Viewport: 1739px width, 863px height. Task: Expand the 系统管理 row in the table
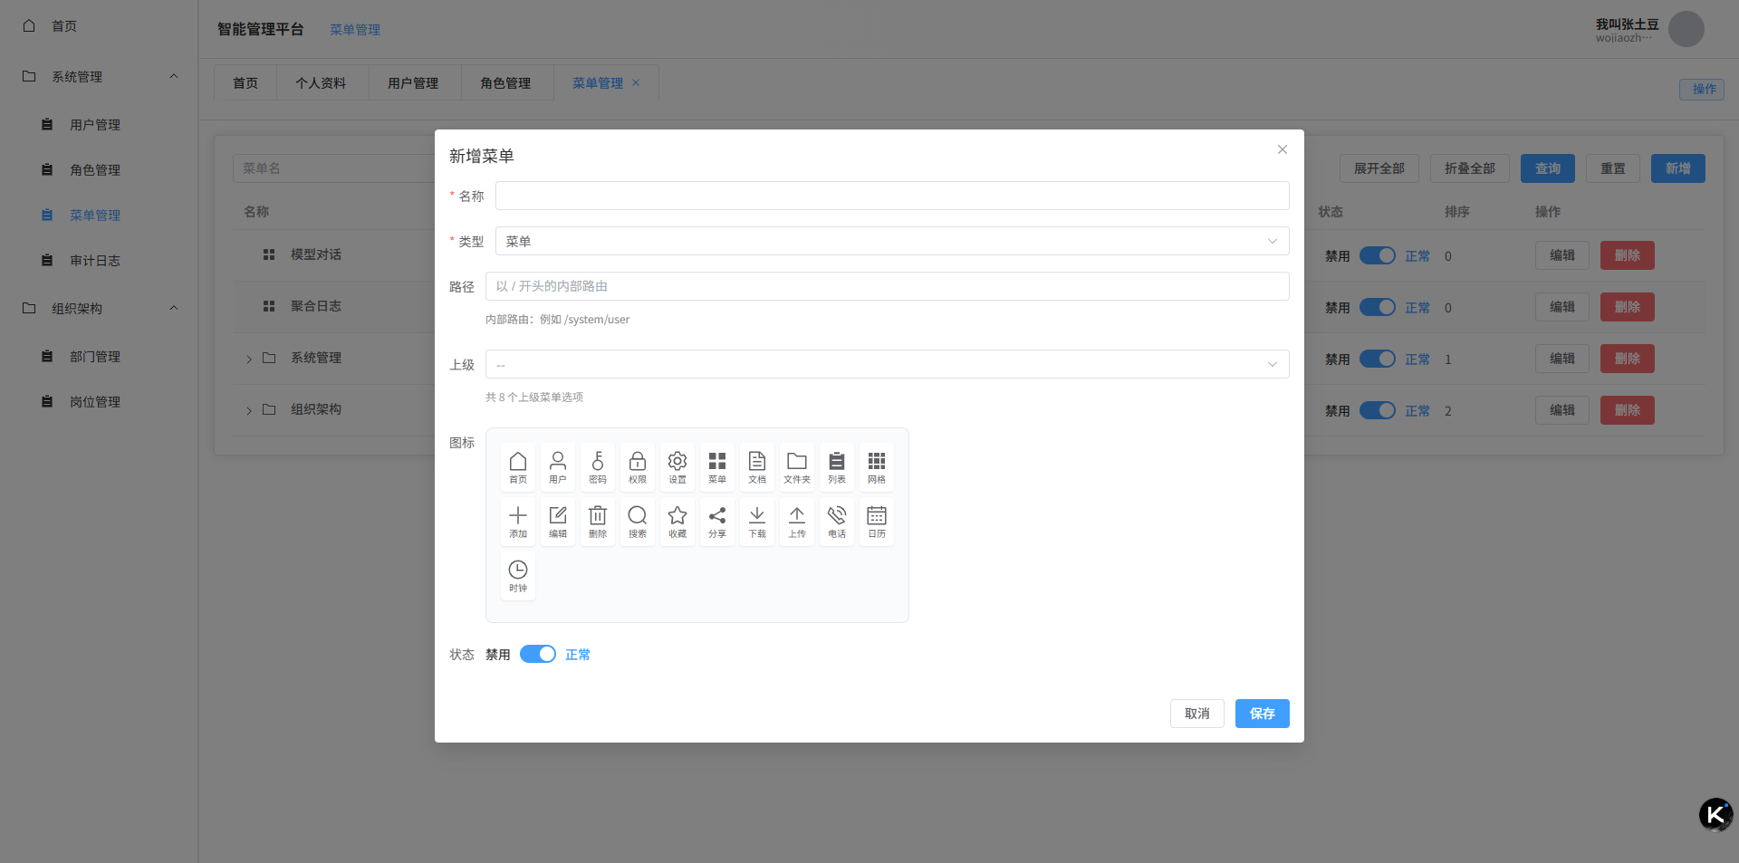coord(249,359)
